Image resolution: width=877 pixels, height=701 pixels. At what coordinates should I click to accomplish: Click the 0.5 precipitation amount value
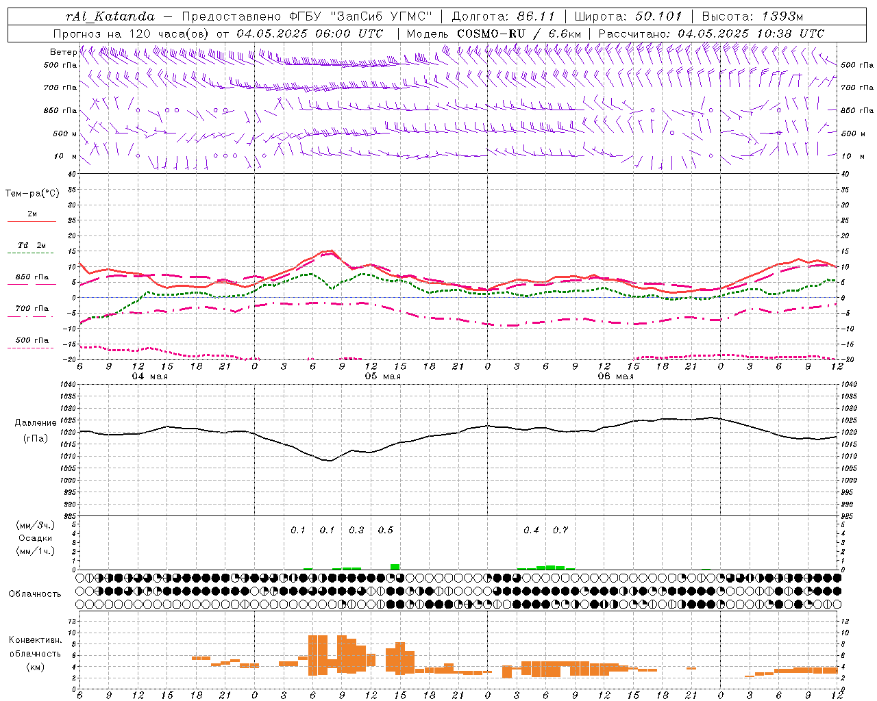(386, 531)
